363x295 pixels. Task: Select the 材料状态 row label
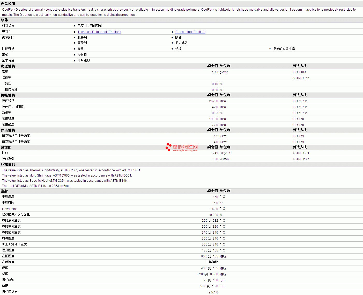point(8,26)
